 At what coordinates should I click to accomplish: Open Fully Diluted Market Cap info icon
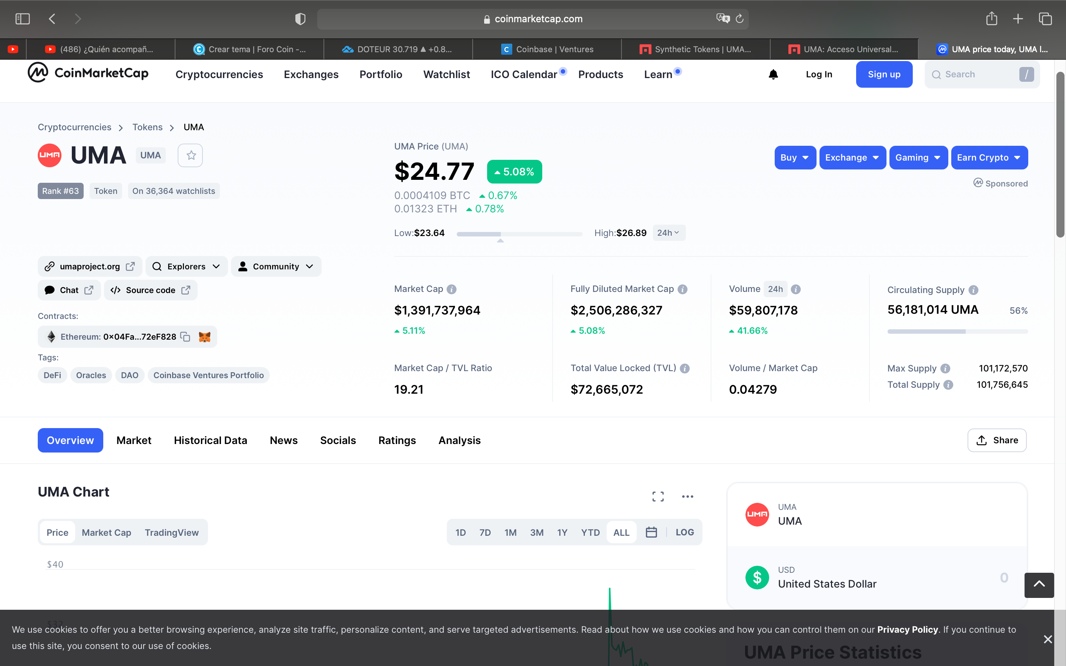pos(682,289)
